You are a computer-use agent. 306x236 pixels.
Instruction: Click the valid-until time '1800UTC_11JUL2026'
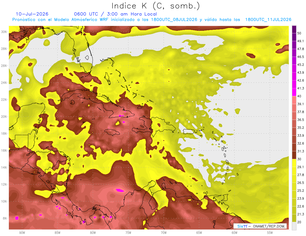point(268,20)
